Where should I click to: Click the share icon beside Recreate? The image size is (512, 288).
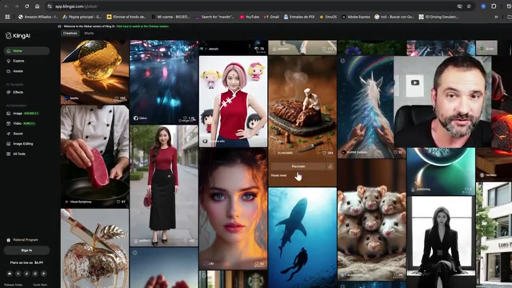[330, 166]
